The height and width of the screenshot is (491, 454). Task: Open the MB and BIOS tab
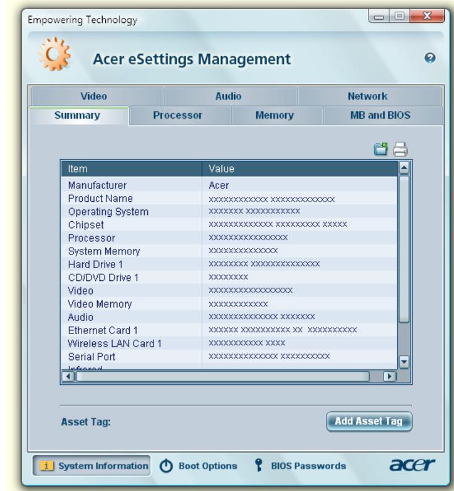(382, 115)
